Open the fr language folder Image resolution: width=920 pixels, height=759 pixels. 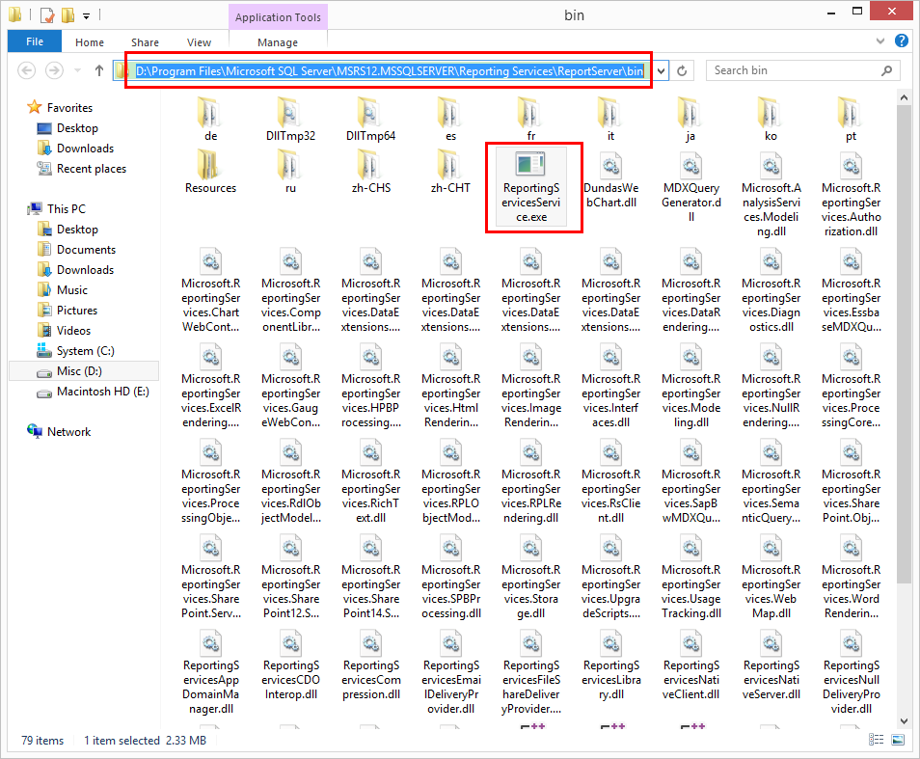point(531,119)
